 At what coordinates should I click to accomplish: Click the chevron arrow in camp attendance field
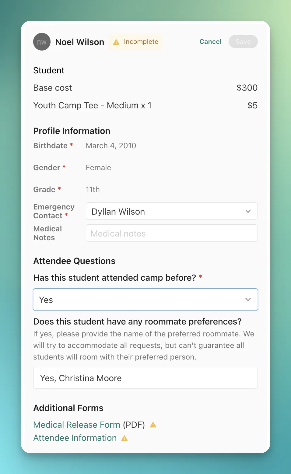click(x=248, y=300)
